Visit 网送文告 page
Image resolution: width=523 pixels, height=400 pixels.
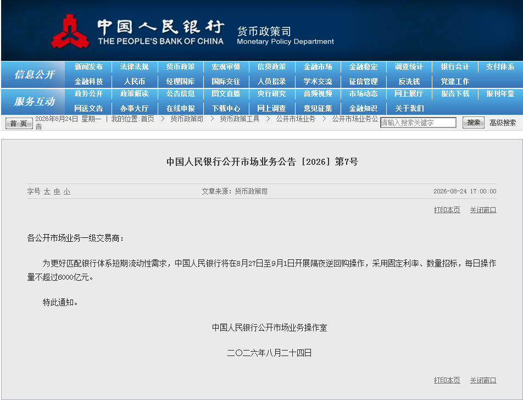[x=88, y=108]
